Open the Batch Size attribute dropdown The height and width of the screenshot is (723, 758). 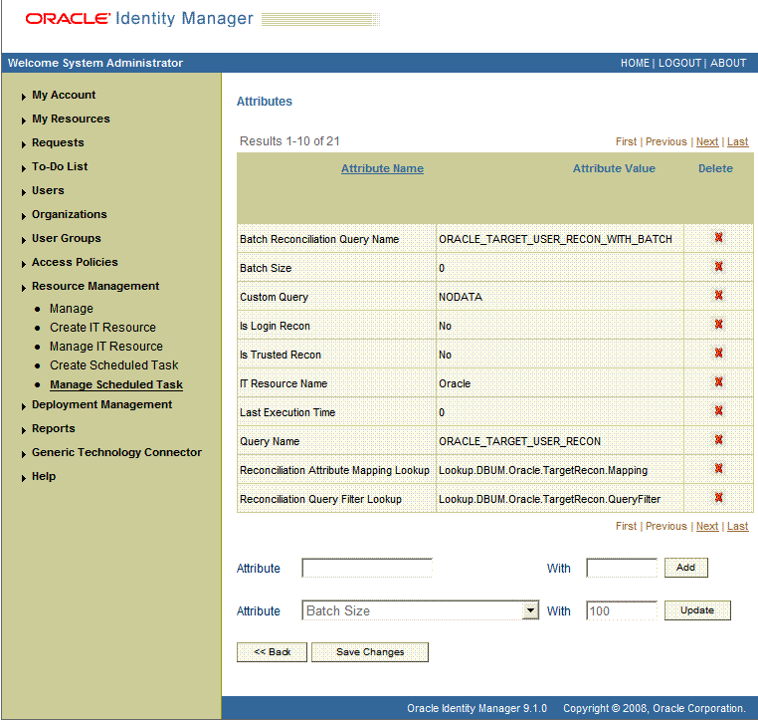click(530, 610)
